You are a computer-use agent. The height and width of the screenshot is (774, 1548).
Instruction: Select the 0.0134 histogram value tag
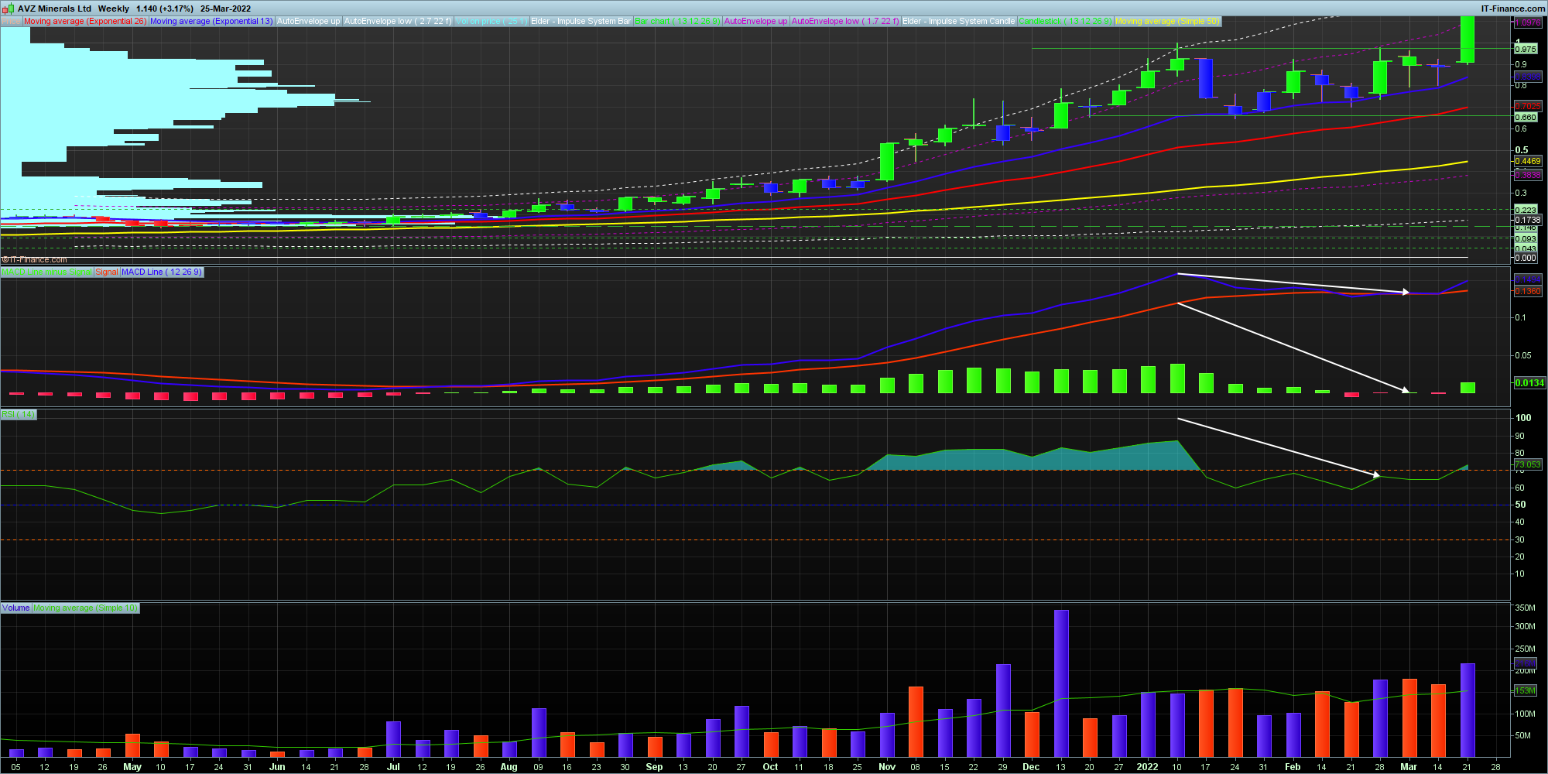pyautogui.click(x=1529, y=382)
